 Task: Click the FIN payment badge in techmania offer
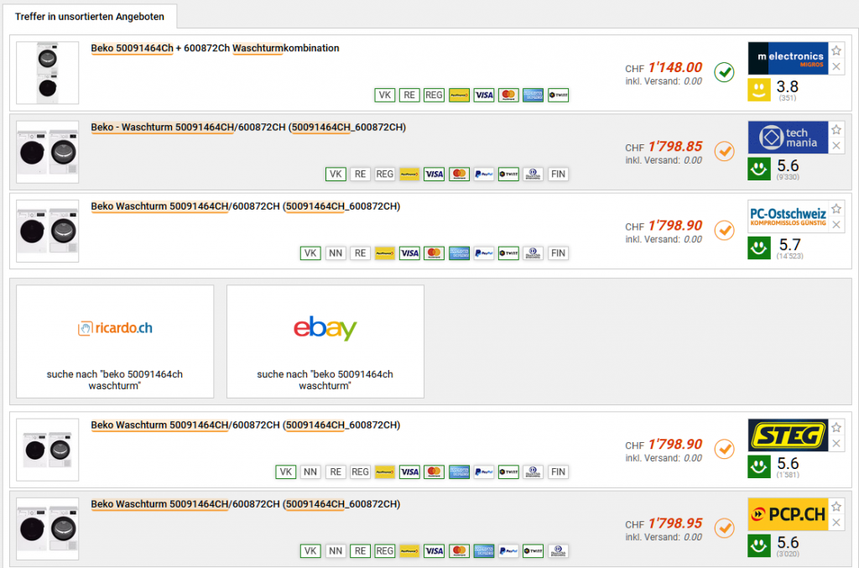558,175
